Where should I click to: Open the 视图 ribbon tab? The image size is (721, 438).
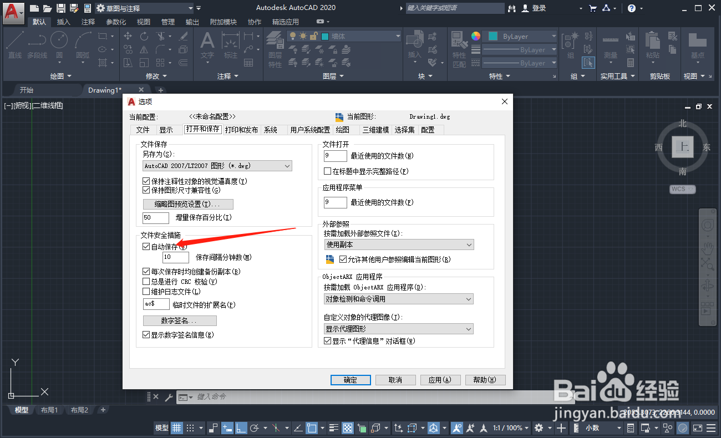(x=144, y=22)
